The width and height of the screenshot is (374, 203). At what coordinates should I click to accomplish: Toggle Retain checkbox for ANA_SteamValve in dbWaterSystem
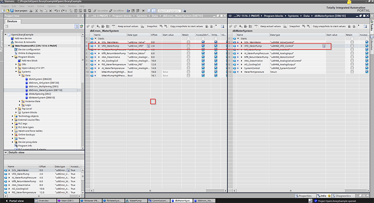[x=352, y=60]
